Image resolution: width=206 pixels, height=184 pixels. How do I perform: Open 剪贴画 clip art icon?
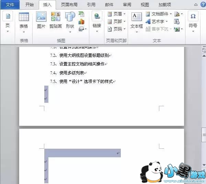(56, 16)
